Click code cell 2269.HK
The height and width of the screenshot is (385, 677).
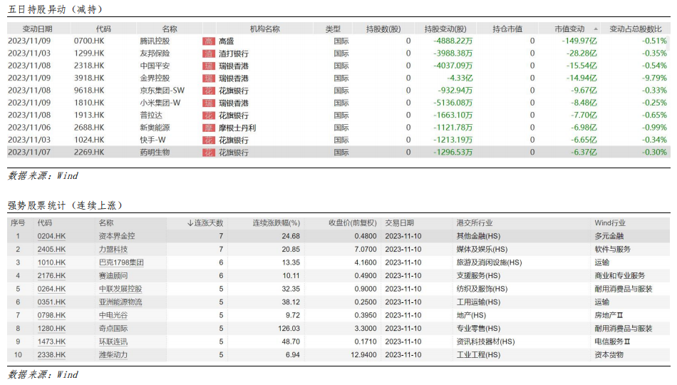tap(89, 153)
